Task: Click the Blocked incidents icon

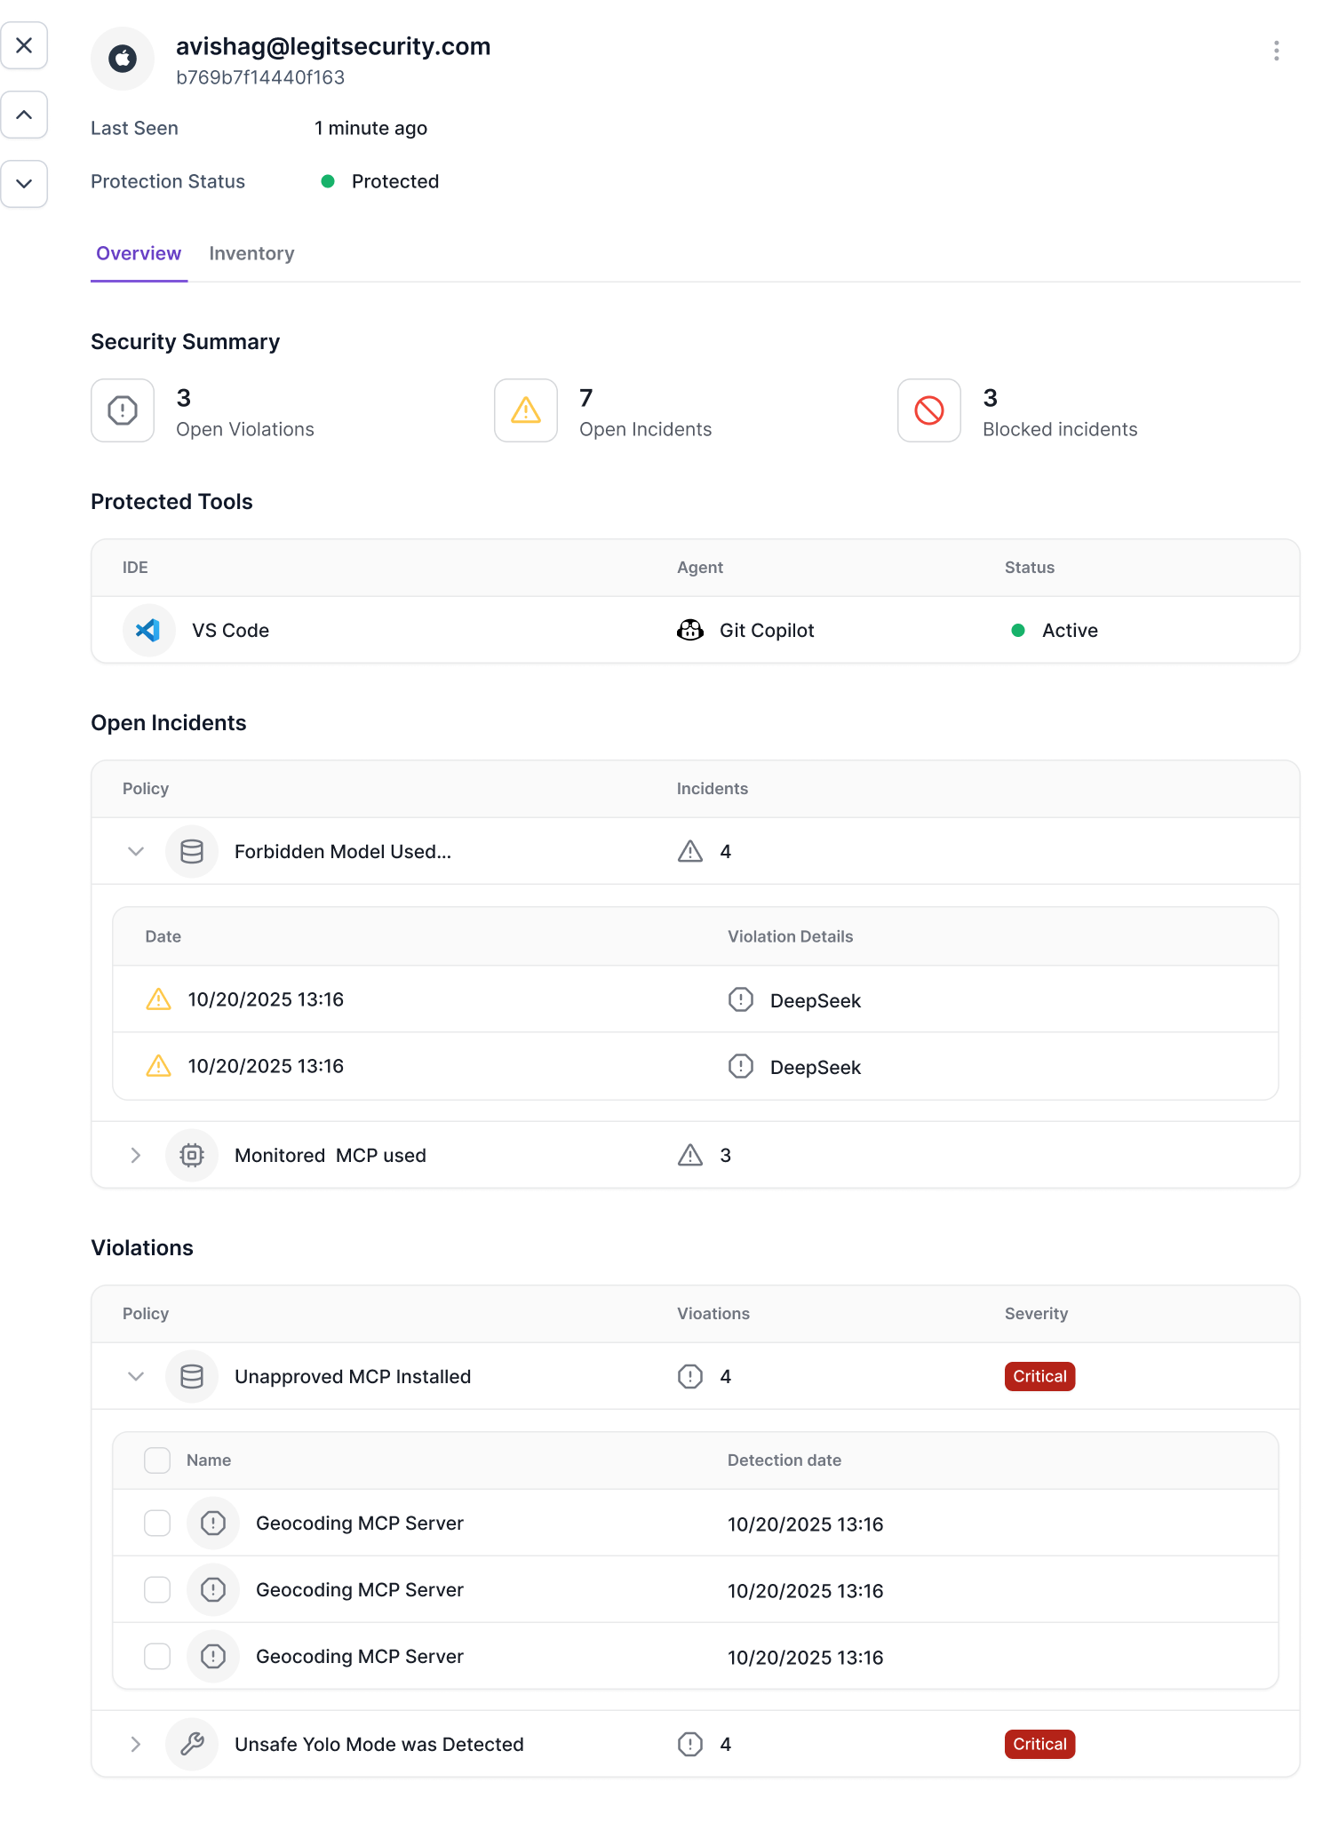Action: pos(928,410)
